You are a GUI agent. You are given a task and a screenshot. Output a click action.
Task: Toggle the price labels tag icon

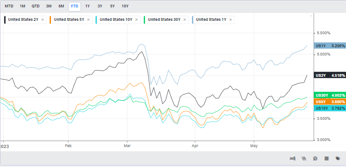tap(338, 158)
